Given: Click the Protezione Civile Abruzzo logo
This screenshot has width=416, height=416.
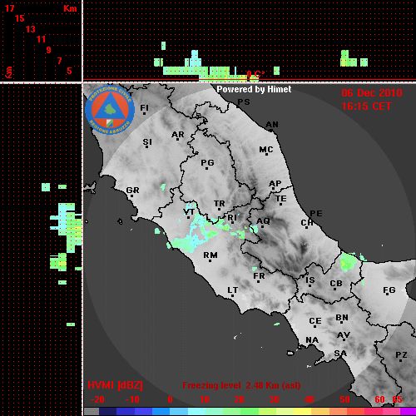Looking at the screenshot, I should tap(110, 110).
